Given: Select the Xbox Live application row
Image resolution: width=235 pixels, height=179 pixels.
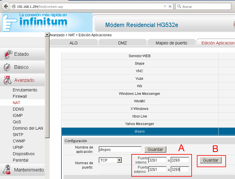Looking at the screenshot, I should pyautogui.click(x=140, y=116).
